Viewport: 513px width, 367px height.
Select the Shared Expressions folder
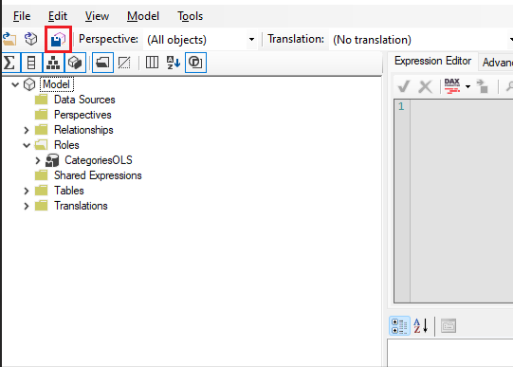click(x=98, y=175)
